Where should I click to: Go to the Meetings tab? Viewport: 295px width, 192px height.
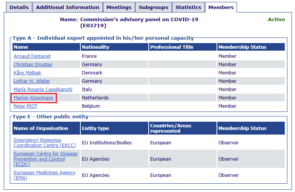[119, 7]
